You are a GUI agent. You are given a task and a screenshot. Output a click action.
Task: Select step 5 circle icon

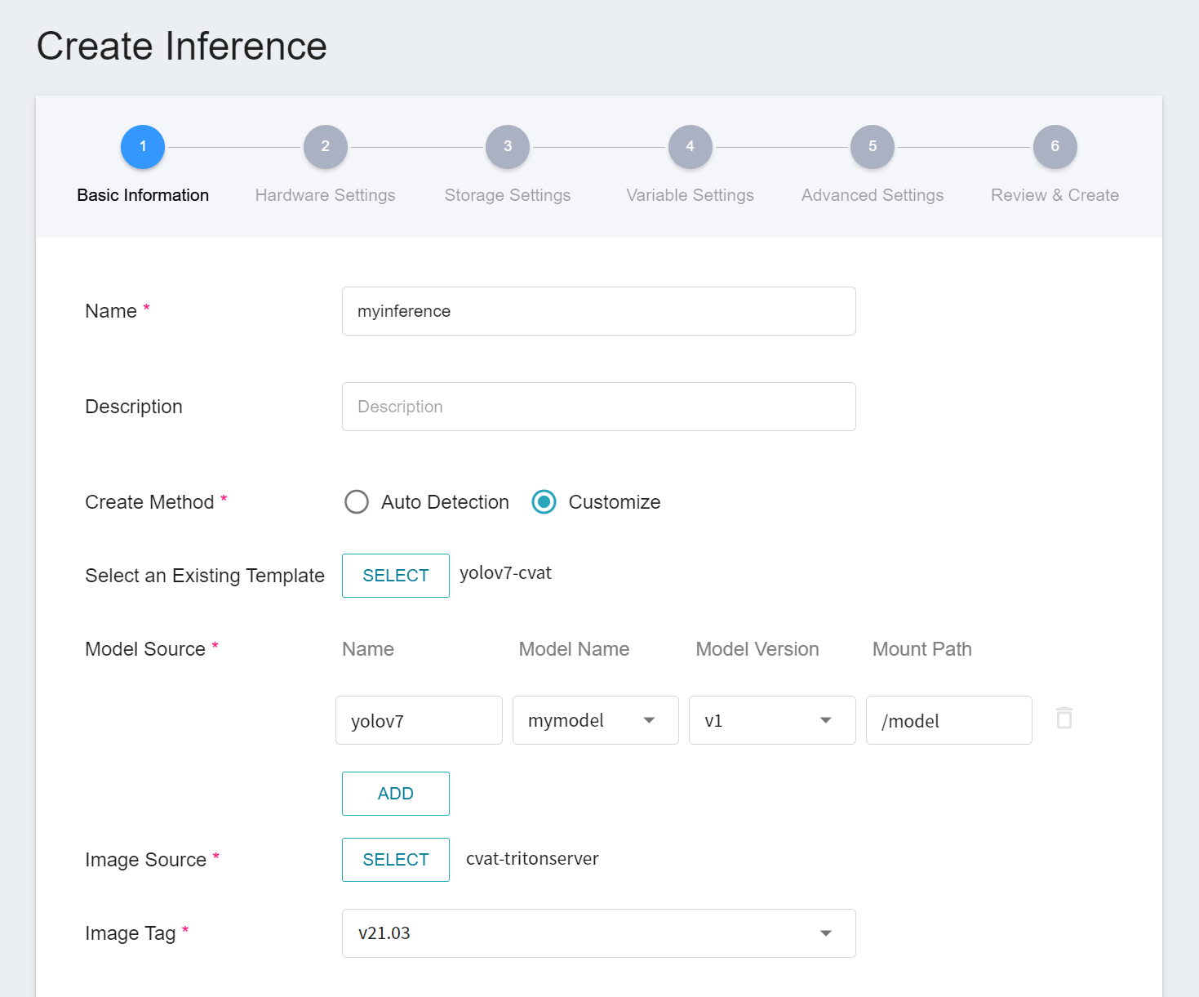(873, 147)
